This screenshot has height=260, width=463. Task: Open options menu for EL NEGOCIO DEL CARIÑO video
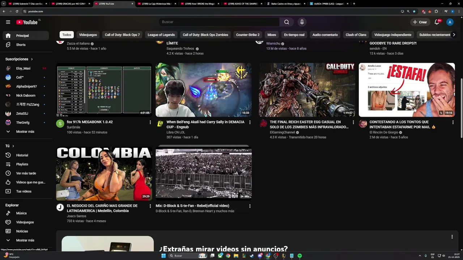(x=150, y=206)
